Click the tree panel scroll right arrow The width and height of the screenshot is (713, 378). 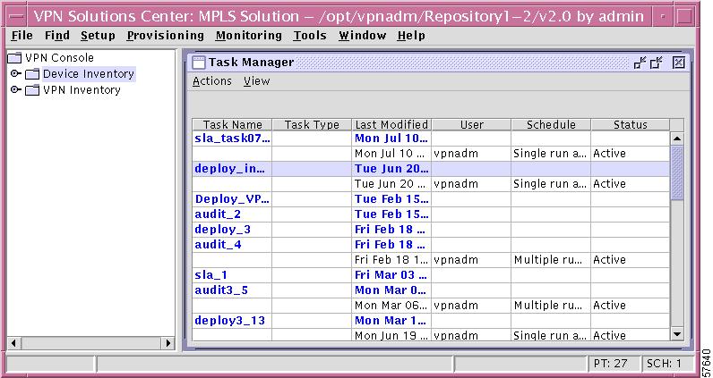168,343
